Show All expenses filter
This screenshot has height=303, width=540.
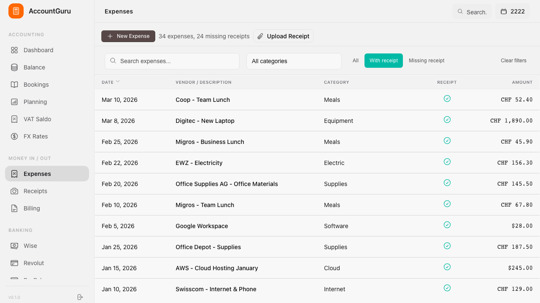click(356, 61)
